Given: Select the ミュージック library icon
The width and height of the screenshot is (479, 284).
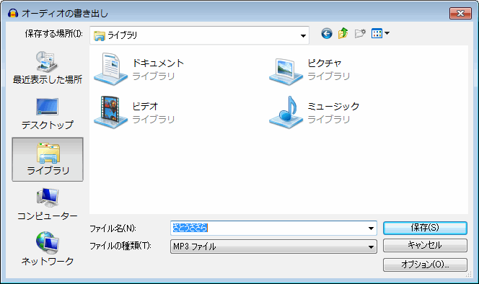Looking at the screenshot, I should coord(286,112).
